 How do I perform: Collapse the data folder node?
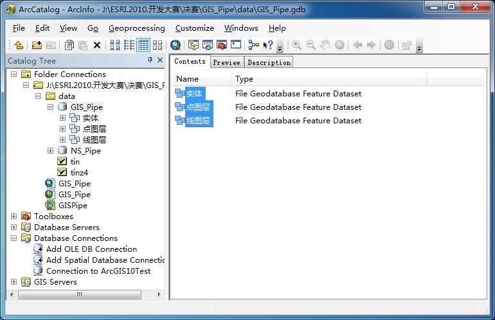tap(38, 96)
